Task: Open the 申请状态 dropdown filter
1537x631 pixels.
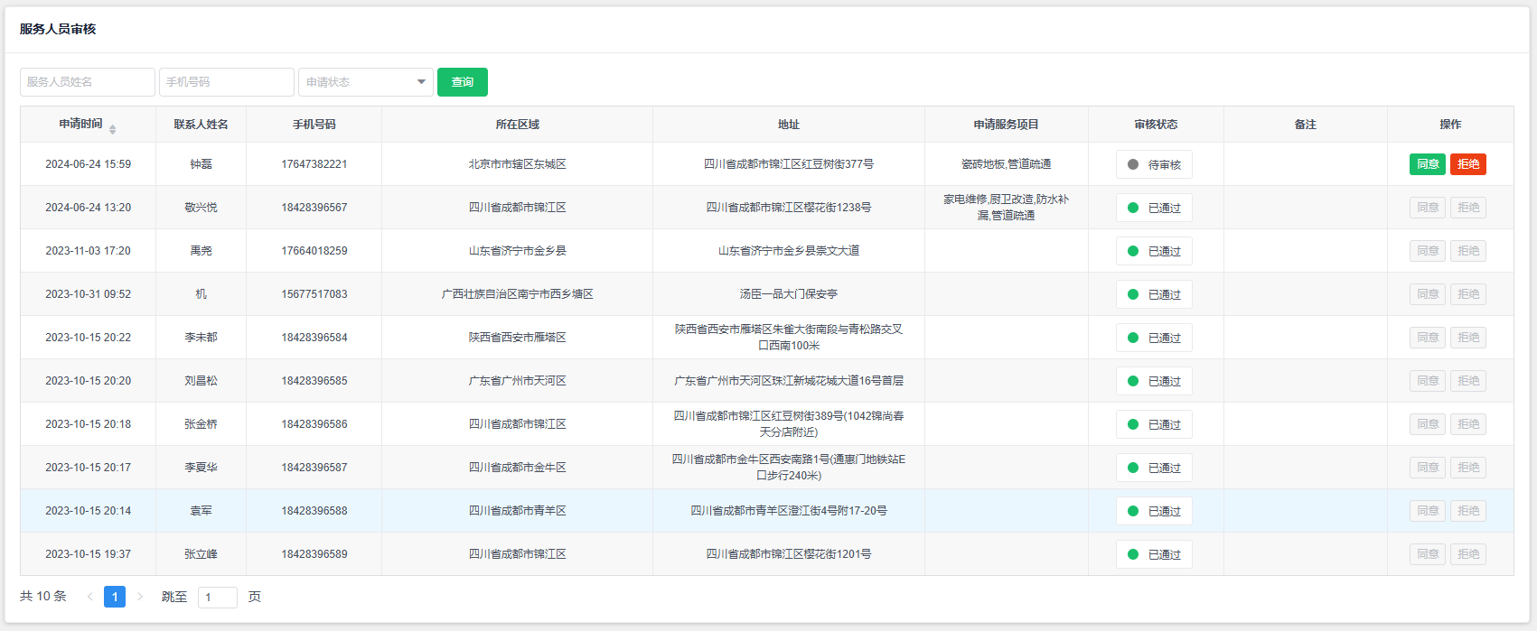Action: (365, 82)
